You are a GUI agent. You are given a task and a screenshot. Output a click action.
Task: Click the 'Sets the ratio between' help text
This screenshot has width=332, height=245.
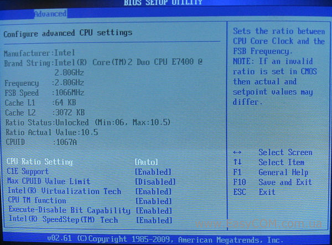point(279,32)
